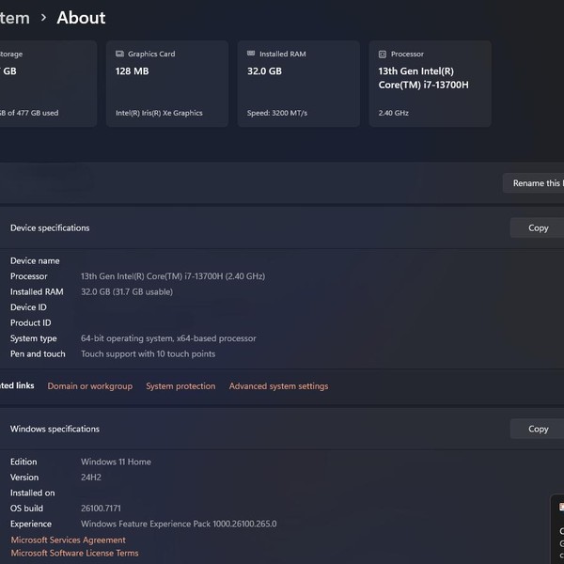Click the breadcrumb chevron before About
Image resolution: width=564 pixels, height=564 pixels.
[x=43, y=18]
